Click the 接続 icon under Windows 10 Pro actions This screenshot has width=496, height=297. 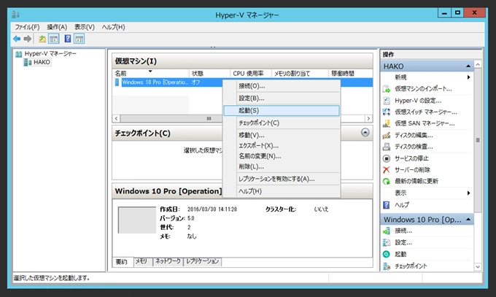(387, 231)
